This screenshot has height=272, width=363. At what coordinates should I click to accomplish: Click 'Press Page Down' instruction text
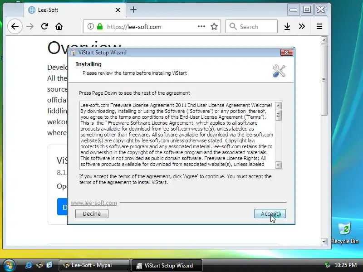coord(134,93)
